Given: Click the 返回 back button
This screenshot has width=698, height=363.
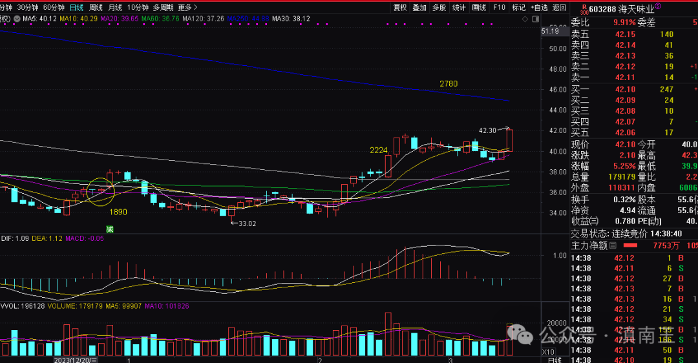Looking at the screenshot, I should tap(559, 8).
